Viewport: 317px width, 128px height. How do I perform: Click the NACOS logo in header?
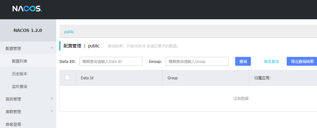[x=27, y=9]
